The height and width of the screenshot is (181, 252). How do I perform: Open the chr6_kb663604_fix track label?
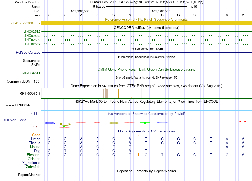[x=26, y=23]
